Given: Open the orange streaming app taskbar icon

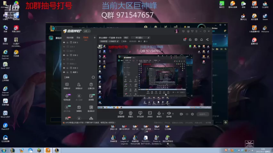Looking at the screenshot, I should pos(48,150).
